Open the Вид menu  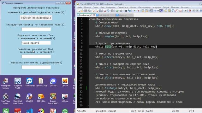[x=102, y=7]
